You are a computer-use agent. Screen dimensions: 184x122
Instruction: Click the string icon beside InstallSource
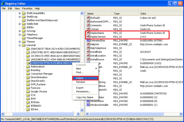click(88, 59)
